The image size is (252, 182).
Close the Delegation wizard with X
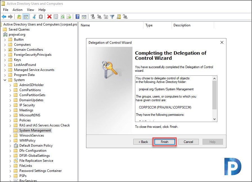pyautogui.click(x=222, y=42)
